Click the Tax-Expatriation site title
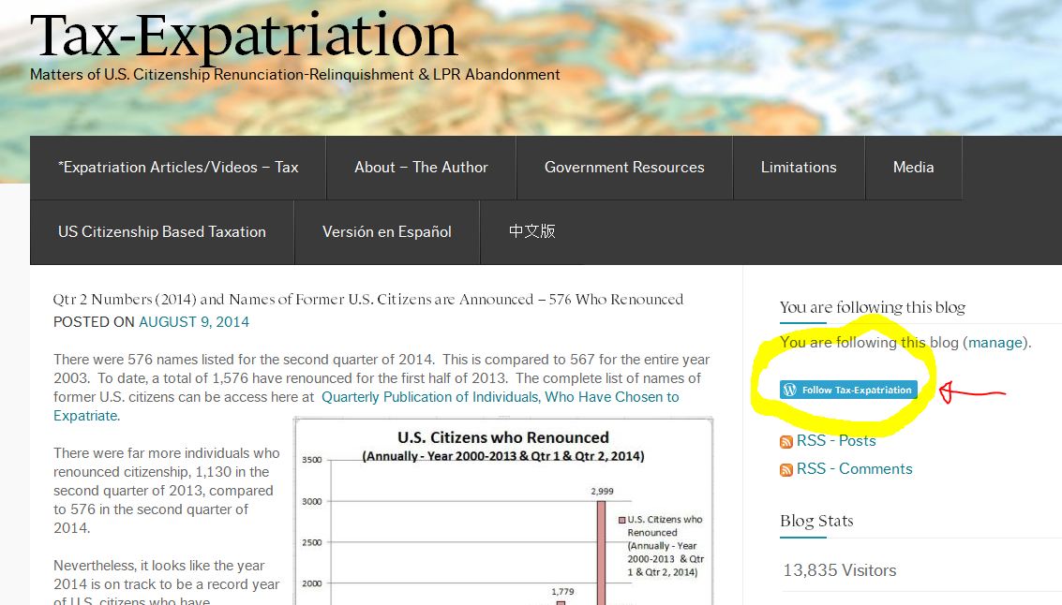Screen dimensions: 1062x605 click(x=244, y=36)
